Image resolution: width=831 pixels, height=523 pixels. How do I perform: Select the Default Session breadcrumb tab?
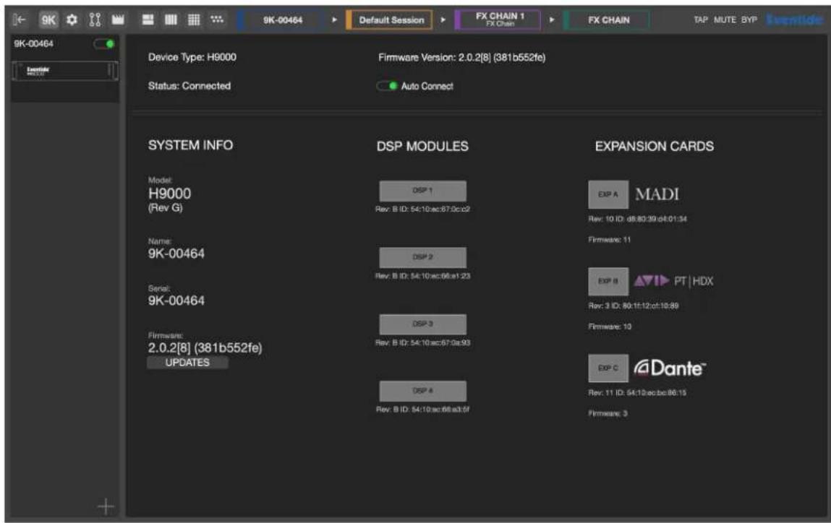(x=390, y=20)
